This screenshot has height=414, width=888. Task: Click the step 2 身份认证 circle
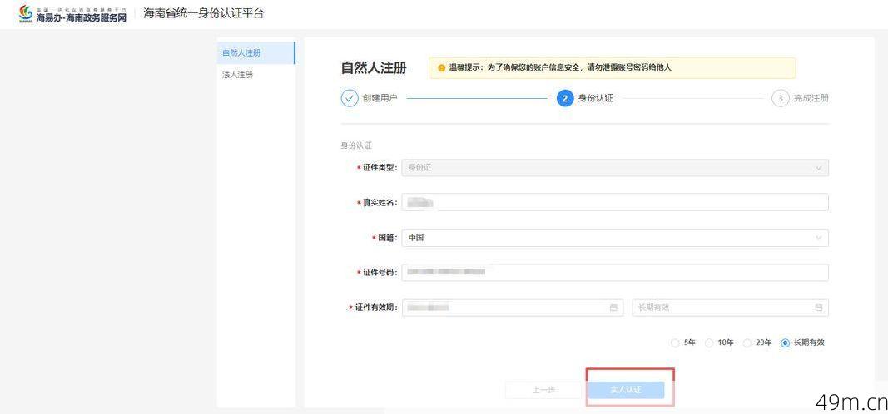[565, 98]
